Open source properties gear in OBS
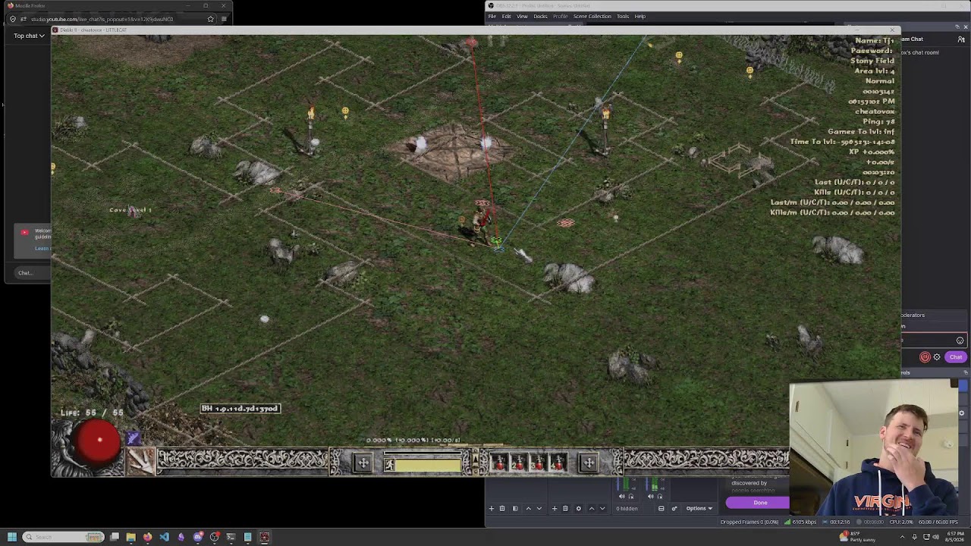 click(x=578, y=508)
